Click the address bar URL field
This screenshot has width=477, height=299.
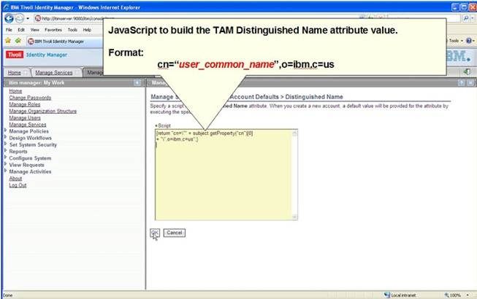[72, 19]
